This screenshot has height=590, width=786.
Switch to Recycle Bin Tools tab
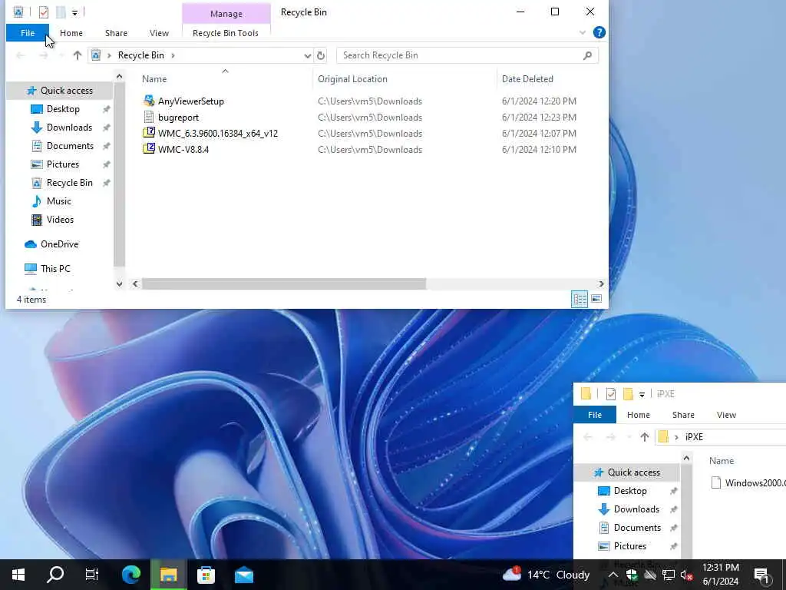226,33
